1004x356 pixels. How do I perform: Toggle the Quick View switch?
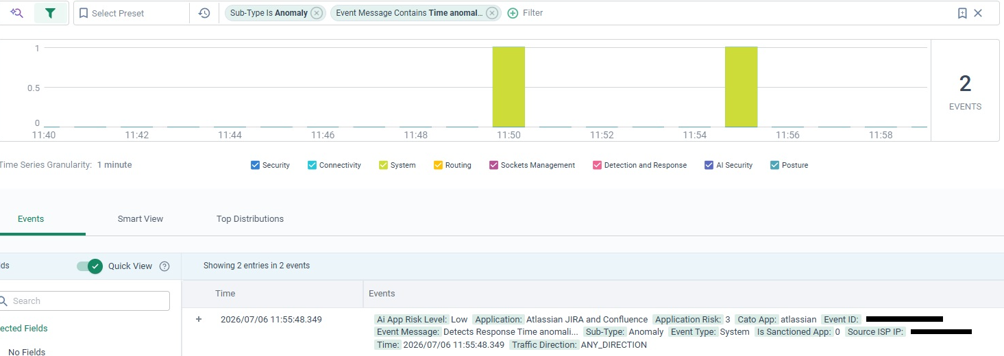coord(90,266)
